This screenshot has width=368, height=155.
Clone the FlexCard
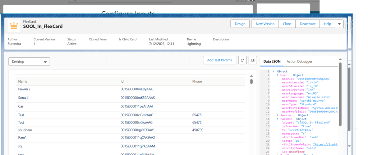[287, 24]
